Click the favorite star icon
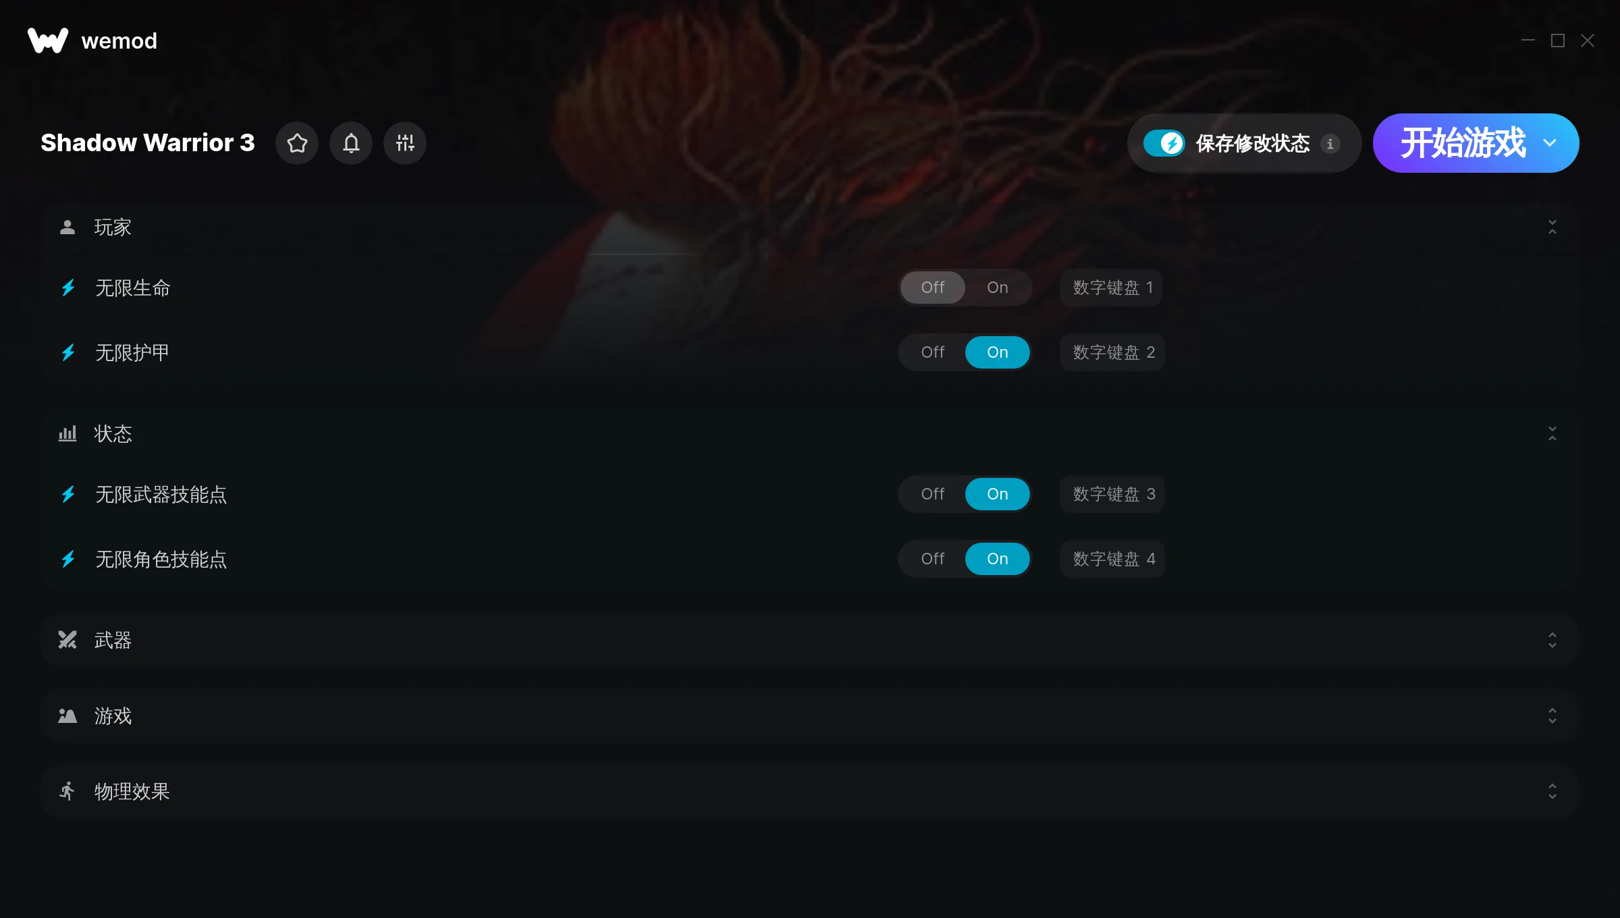Viewport: 1620px width, 918px height. pos(297,143)
